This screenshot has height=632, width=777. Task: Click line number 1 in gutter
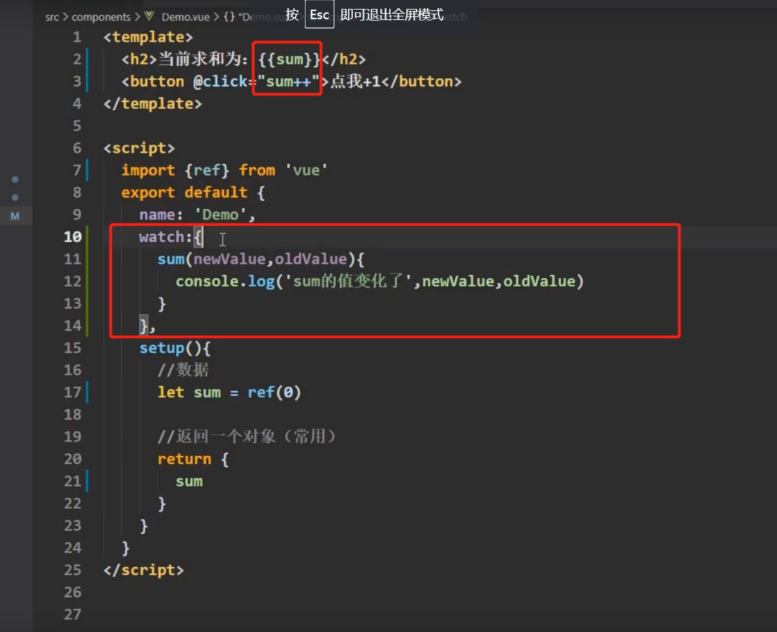point(77,37)
